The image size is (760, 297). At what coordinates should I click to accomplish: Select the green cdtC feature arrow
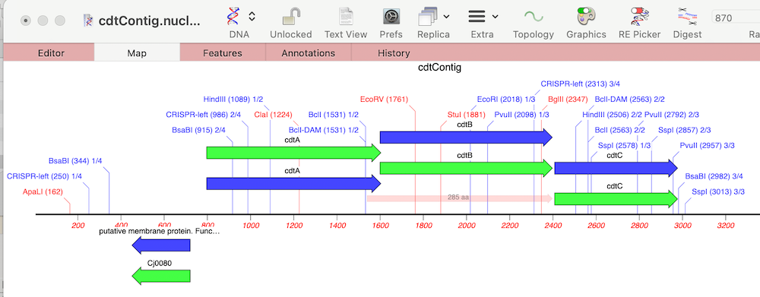click(x=616, y=199)
